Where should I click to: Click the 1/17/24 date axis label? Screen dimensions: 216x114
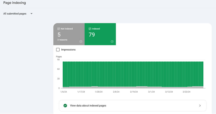81,92
